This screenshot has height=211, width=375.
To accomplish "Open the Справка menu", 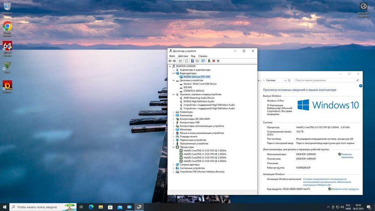I will coord(202,56).
